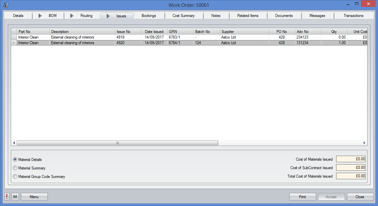Open the Related Items tab
This screenshot has width=378, height=206.
(247, 16)
